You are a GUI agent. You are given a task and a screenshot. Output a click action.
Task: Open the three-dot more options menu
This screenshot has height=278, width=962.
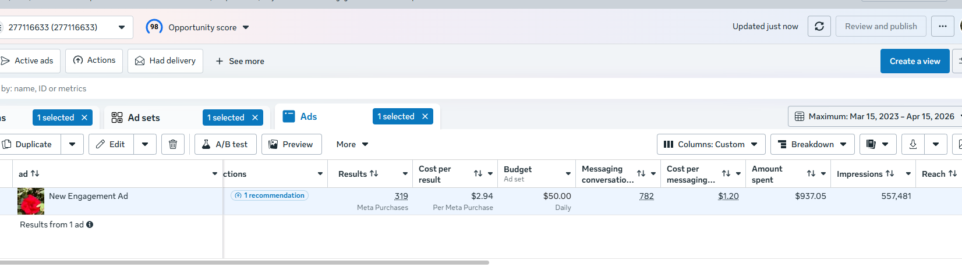coord(942,26)
